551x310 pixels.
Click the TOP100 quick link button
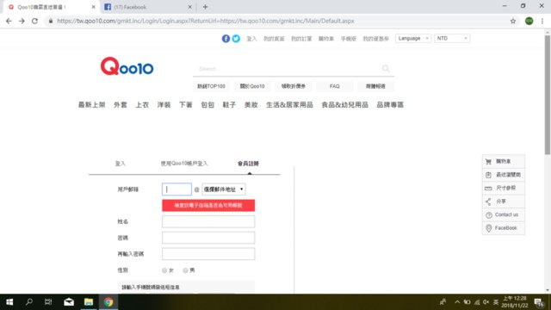(211, 86)
